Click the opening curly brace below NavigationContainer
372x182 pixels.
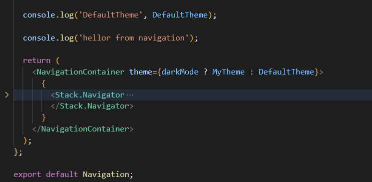click(x=44, y=83)
